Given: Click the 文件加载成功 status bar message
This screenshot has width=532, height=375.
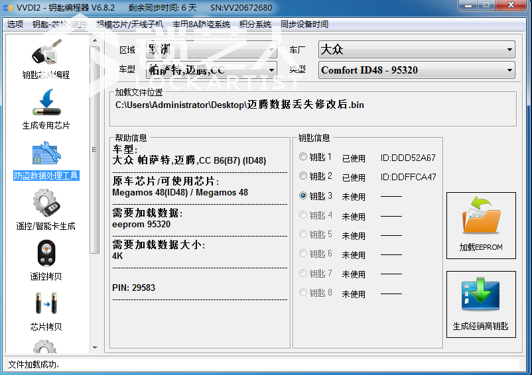Looking at the screenshot, I should click(x=34, y=364).
